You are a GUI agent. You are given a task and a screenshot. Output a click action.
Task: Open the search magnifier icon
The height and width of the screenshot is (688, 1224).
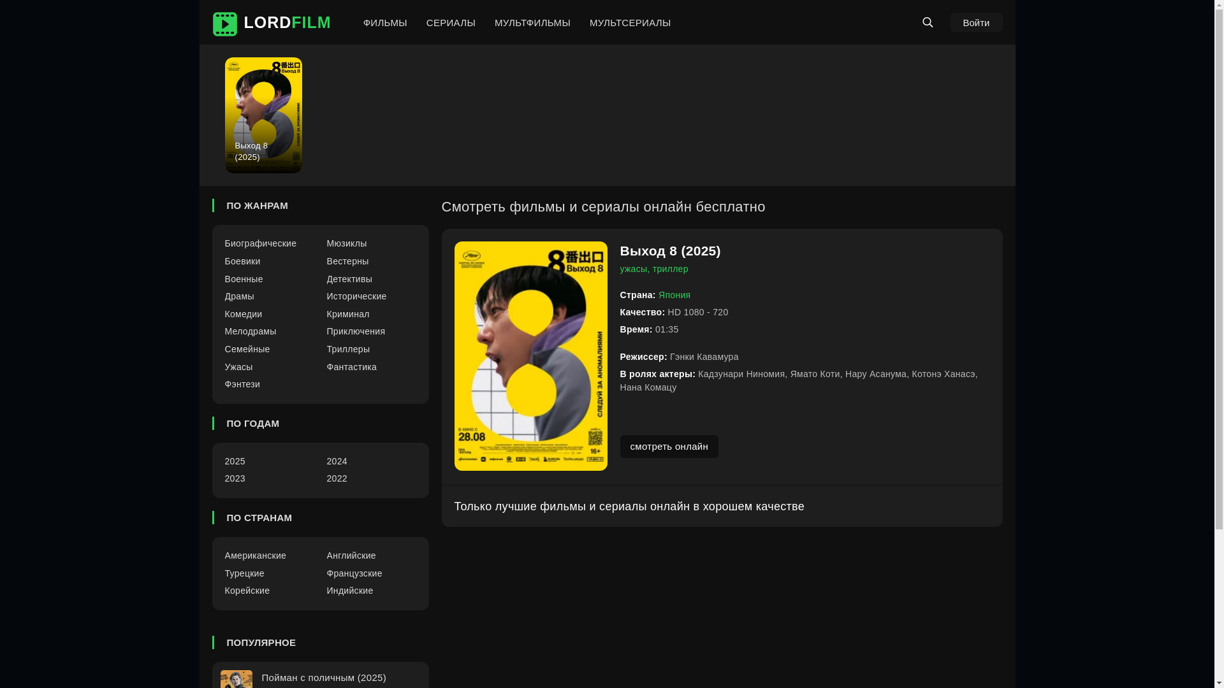coord(928,22)
